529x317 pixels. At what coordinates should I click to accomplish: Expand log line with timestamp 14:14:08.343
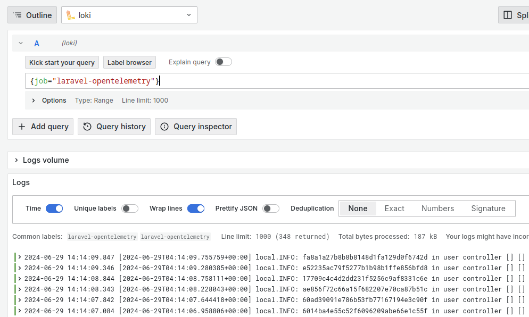[20, 289]
